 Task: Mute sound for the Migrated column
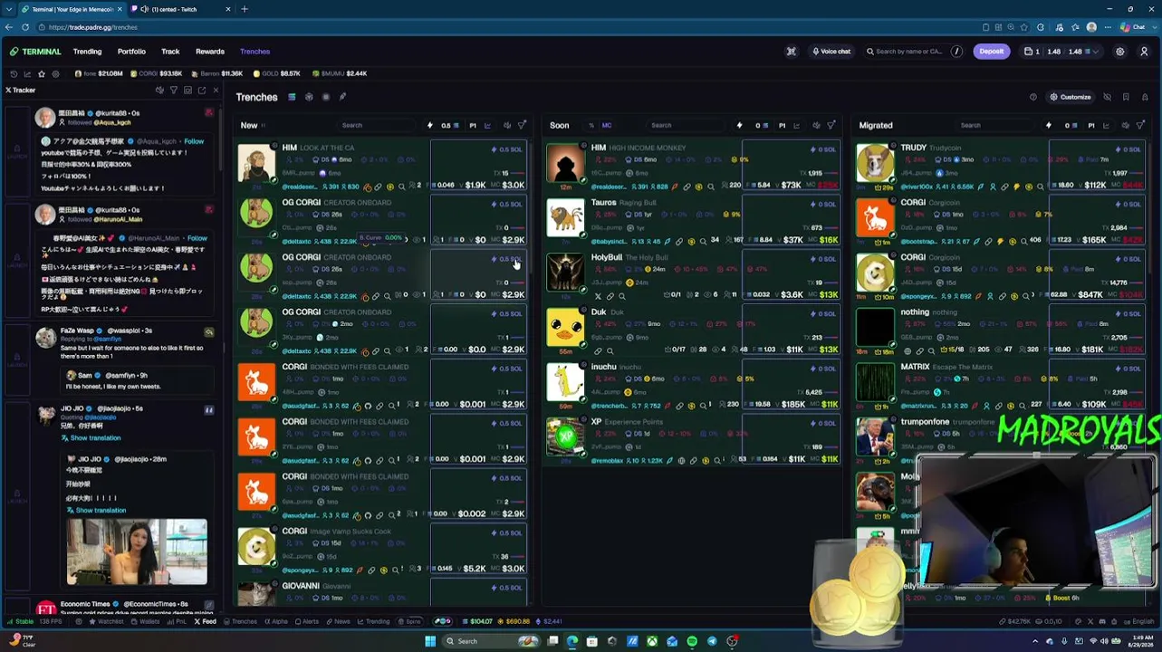(x=1126, y=125)
